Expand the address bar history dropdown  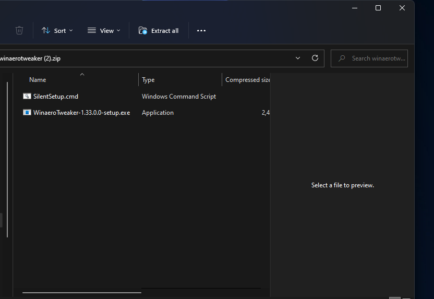298,58
